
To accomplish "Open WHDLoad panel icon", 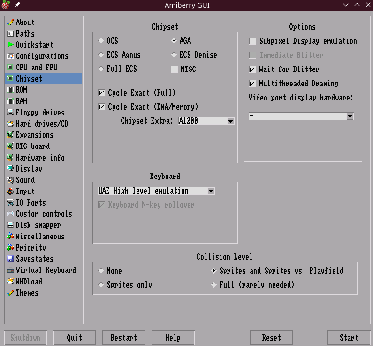I will click(10, 282).
